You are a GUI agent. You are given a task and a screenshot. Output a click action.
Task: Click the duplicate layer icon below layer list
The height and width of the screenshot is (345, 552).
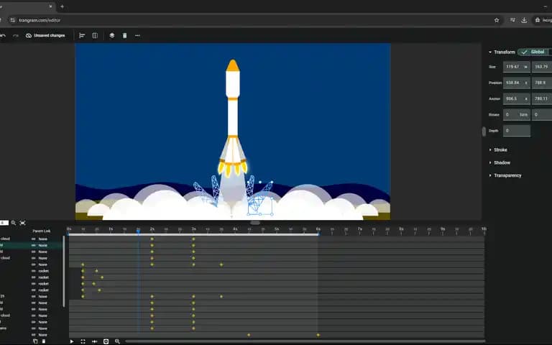[x=35, y=341]
